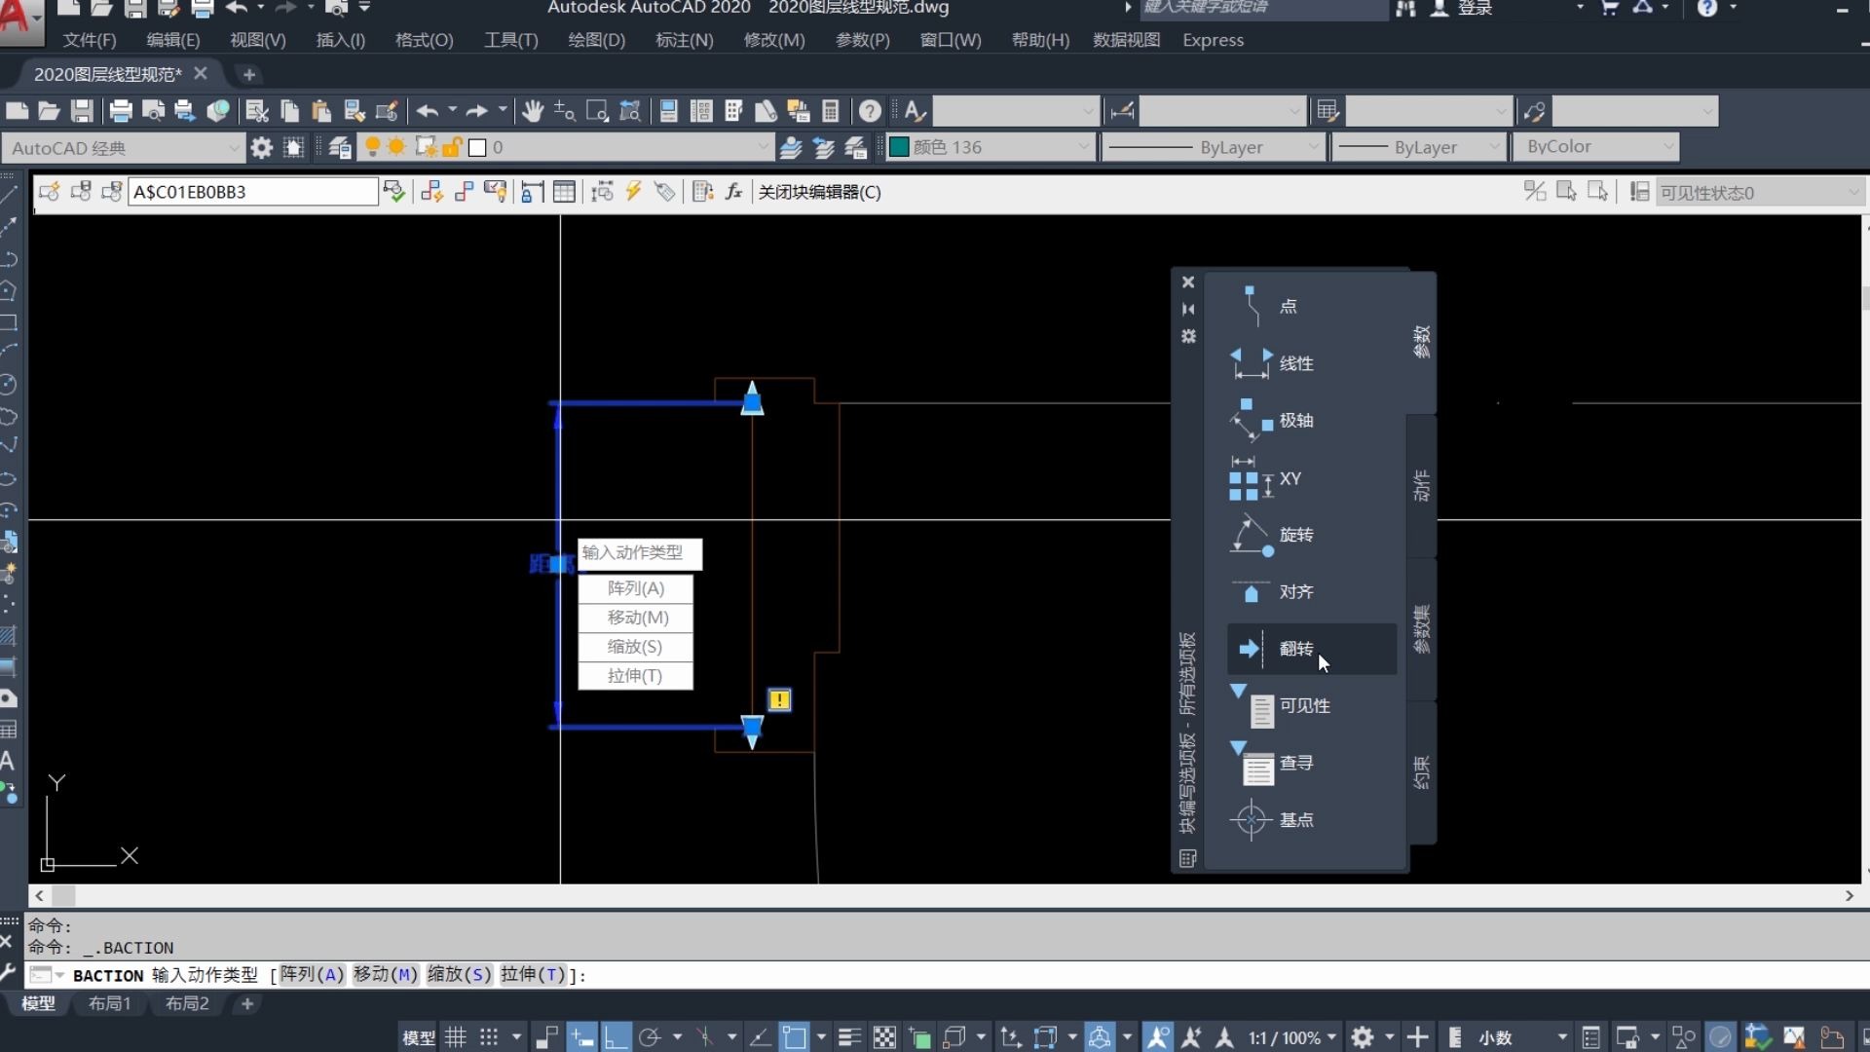Toggle ortho mode in status bar
The width and height of the screenshot is (1870, 1052).
(615, 1038)
